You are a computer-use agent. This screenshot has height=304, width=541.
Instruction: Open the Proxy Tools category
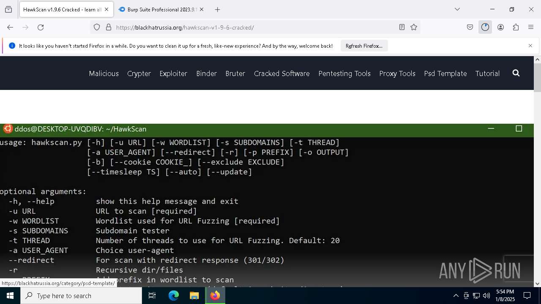click(x=397, y=73)
